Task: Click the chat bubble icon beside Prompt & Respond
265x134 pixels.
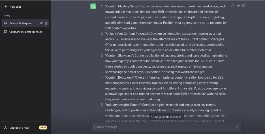Action: coord(5,23)
